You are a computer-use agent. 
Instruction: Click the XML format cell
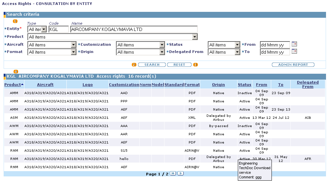pos(192,117)
